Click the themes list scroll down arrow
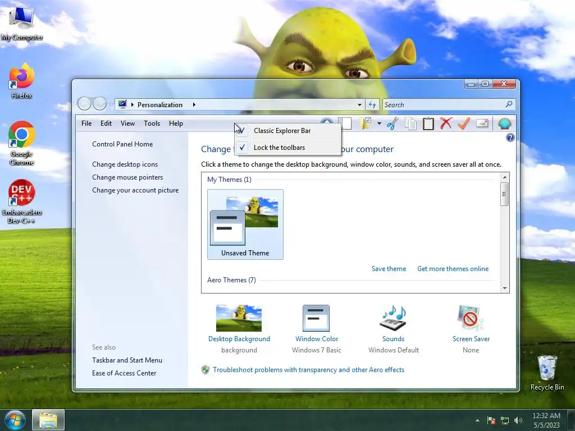 [505, 288]
